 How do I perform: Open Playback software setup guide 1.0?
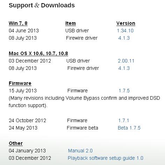coord(106,158)
